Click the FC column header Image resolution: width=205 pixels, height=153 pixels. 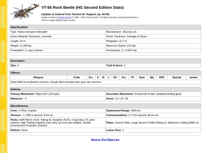click(132, 77)
